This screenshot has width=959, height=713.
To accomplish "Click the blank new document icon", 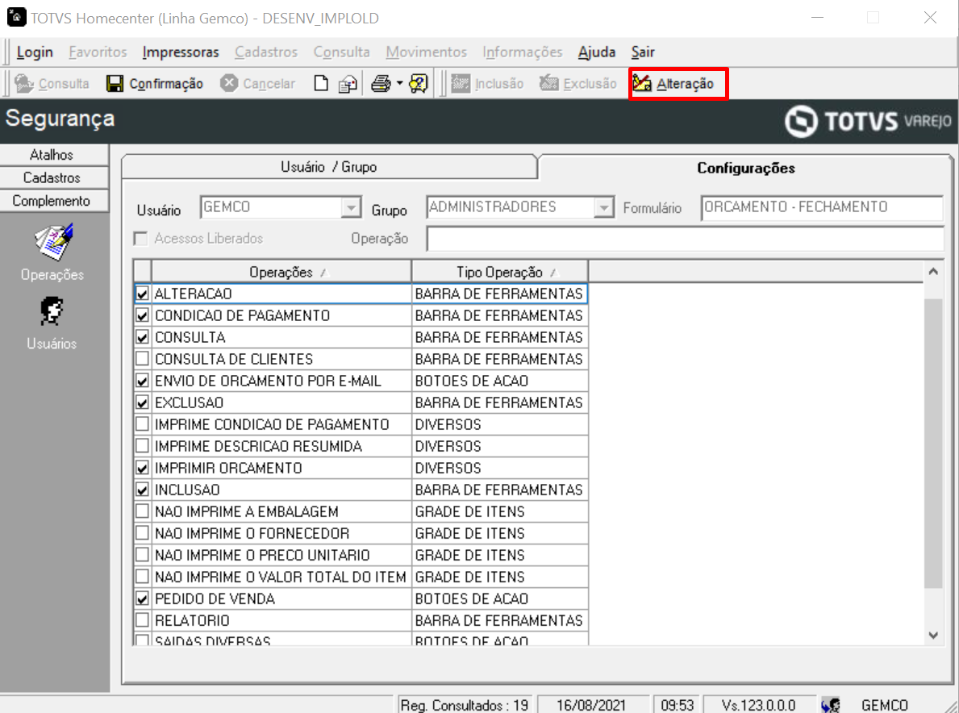I will 321,83.
